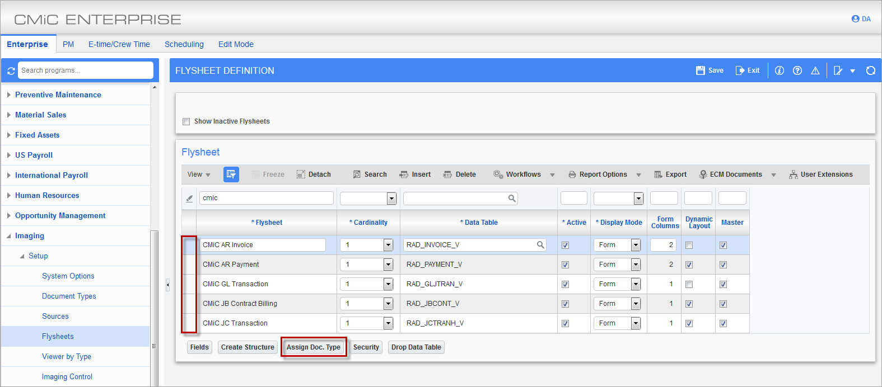Open dropdown arrow beside ECM Documents
The image size is (882, 387).
(x=773, y=175)
